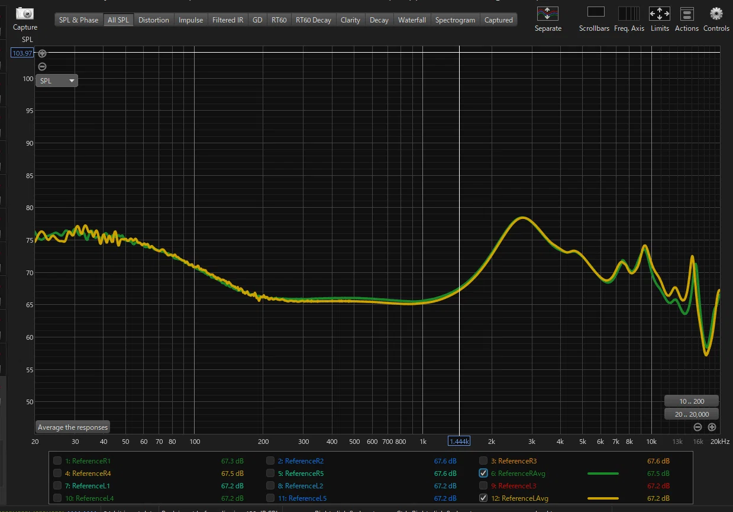Select the Spectrogram tab

point(455,20)
